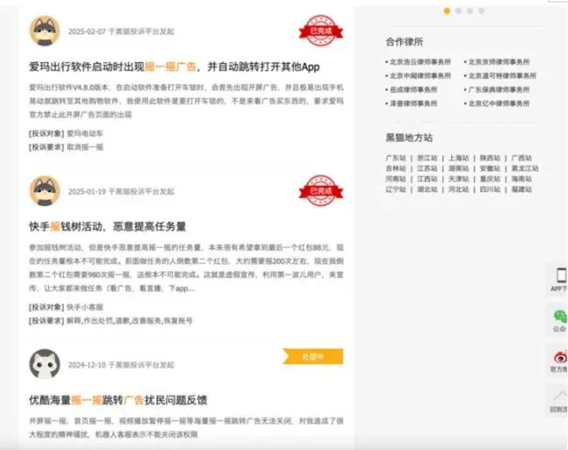The image size is (568, 450).
Task: Go to the 陕西站 local site
Action: pos(490,158)
